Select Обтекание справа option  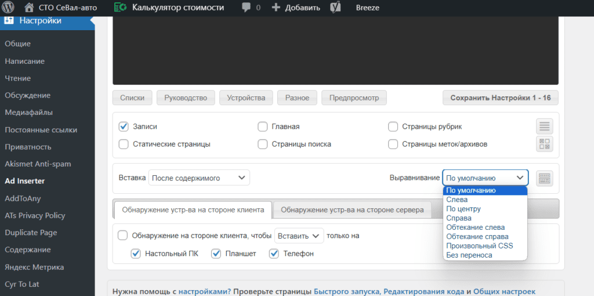pos(485,236)
